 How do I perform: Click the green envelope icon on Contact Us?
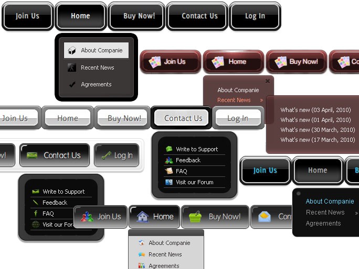[33, 155]
